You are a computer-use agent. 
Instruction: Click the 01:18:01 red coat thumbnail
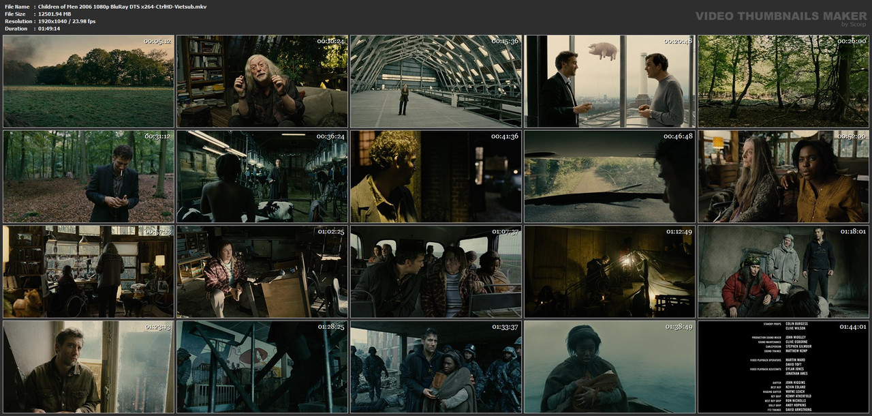click(783, 271)
